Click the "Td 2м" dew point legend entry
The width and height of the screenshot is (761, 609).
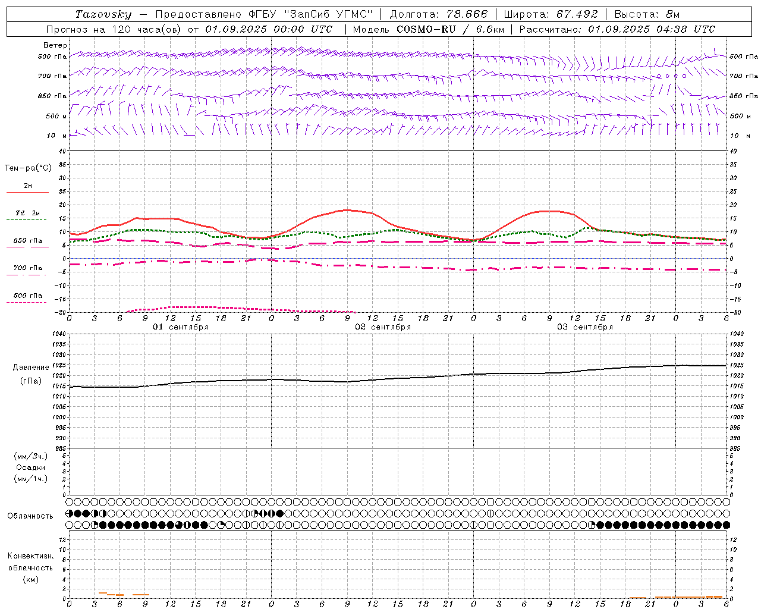(x=28, y=213)
